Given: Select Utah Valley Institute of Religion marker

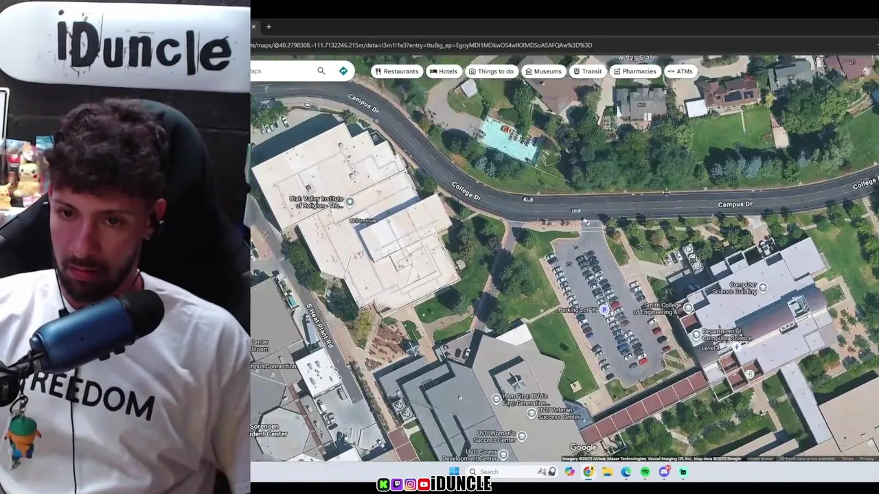Looking at the screenshot, I should [350, 202].
